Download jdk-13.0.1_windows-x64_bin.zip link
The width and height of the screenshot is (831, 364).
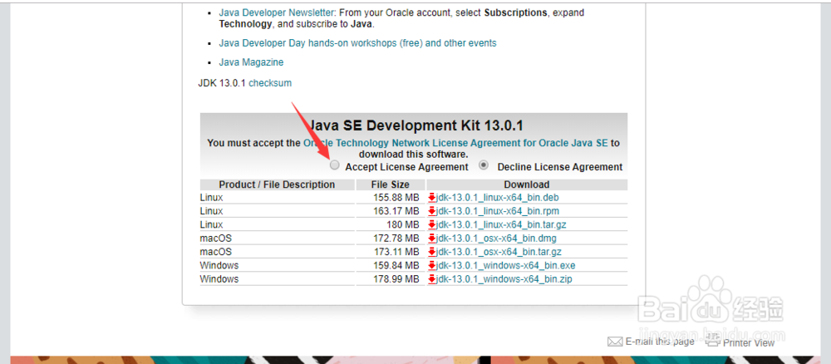pyautogui.click(x=504, y=279)
